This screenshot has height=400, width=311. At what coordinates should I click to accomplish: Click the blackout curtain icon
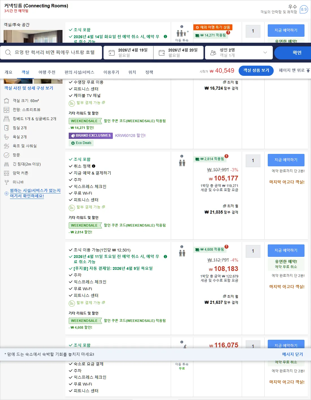7,173
